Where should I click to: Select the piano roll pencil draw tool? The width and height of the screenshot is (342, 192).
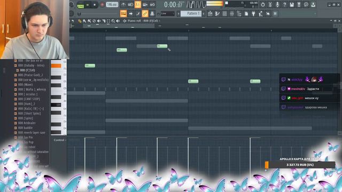point(80,21)
